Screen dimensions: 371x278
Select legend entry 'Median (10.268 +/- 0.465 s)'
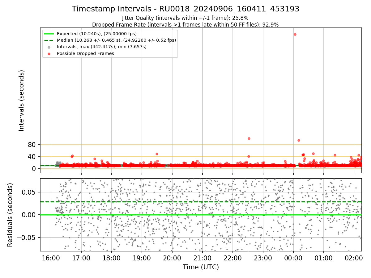117,40
